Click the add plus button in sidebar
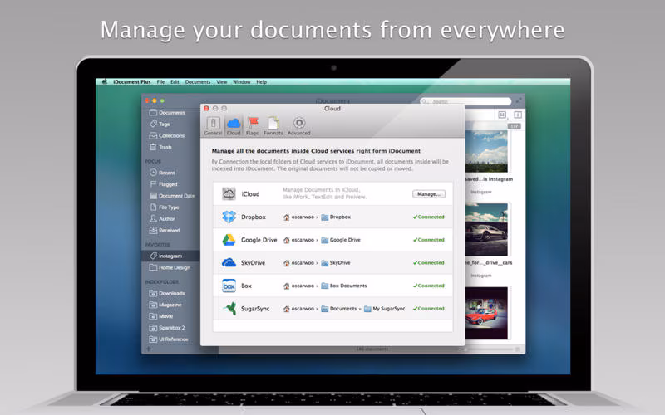Screen dimensions: 665x415 [x=149, y=349]
